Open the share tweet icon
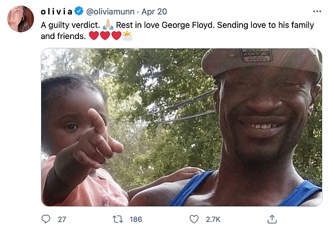 272,218
